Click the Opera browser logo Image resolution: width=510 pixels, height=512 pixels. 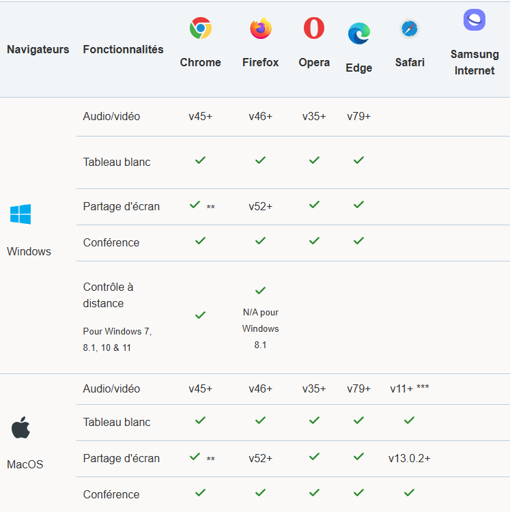point(314,29)
